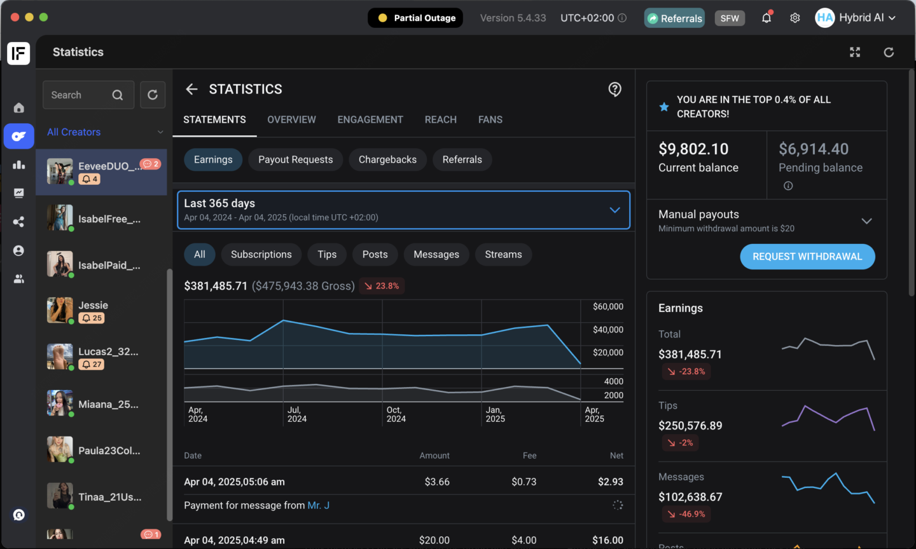Select the Subscriptions earnings filter

point(261,255)
